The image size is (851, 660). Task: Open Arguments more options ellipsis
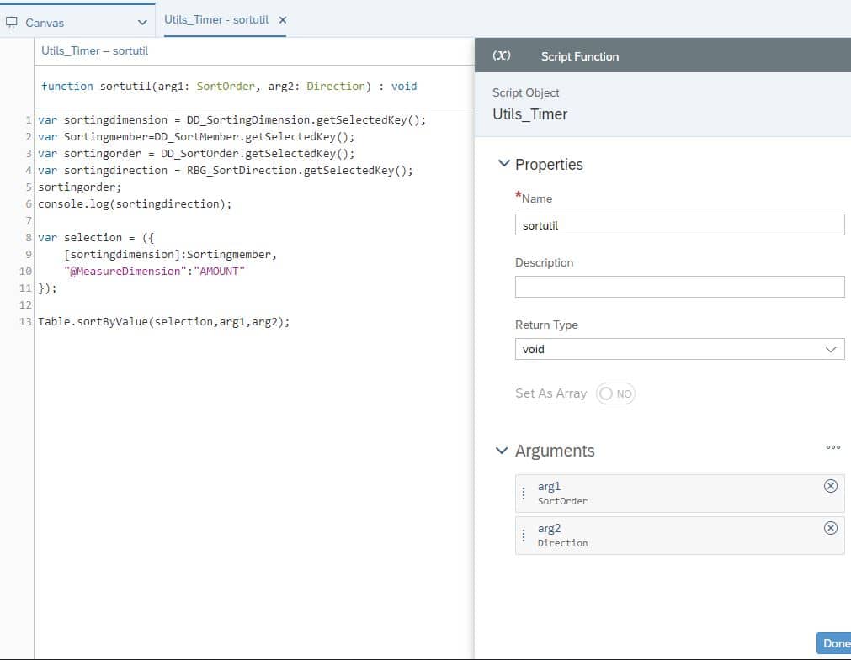[x=833, y=447]
